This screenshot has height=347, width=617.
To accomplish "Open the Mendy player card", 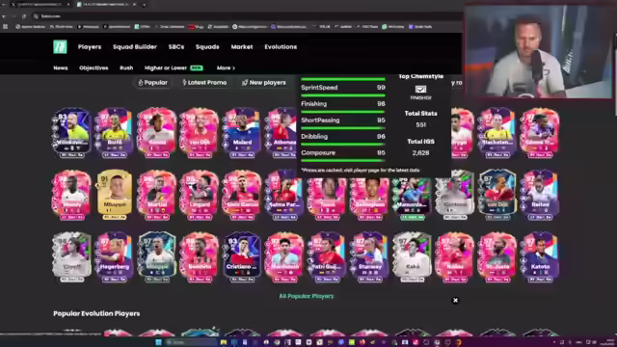I will point(72,195).
